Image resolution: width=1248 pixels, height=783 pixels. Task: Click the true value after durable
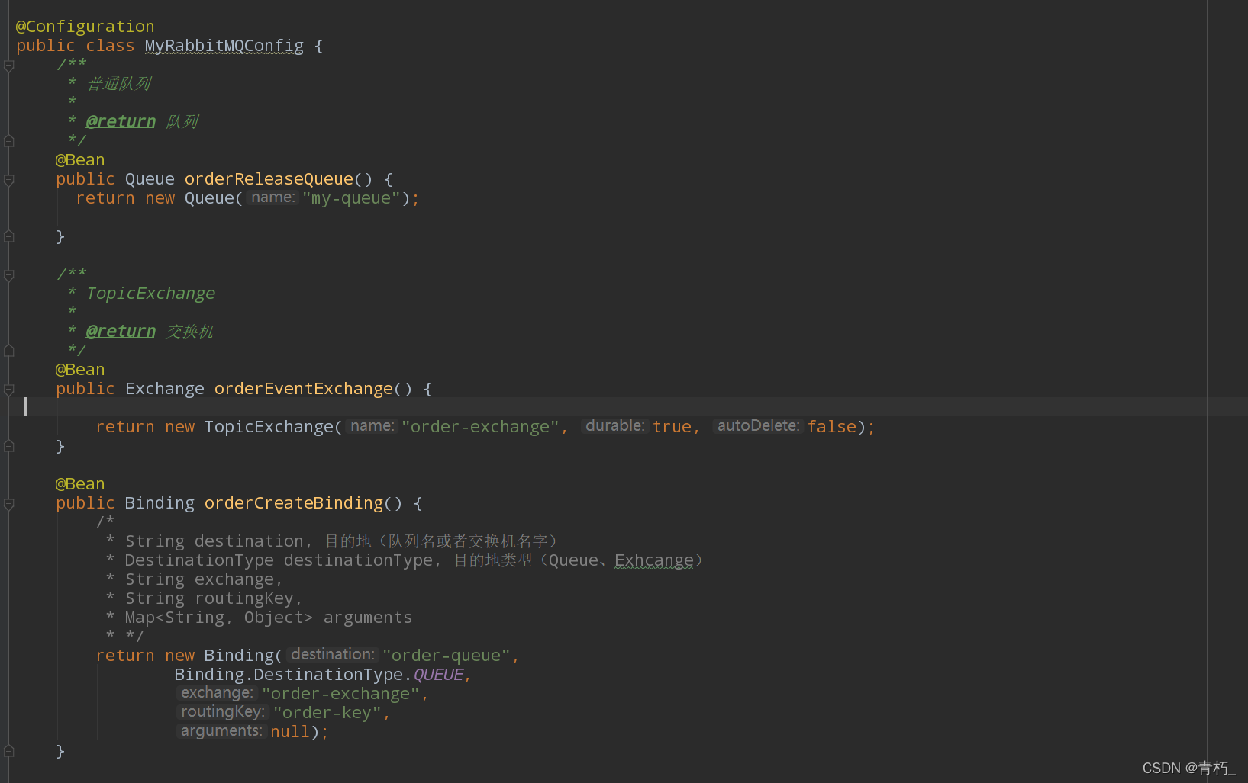(x=672, y=427)
